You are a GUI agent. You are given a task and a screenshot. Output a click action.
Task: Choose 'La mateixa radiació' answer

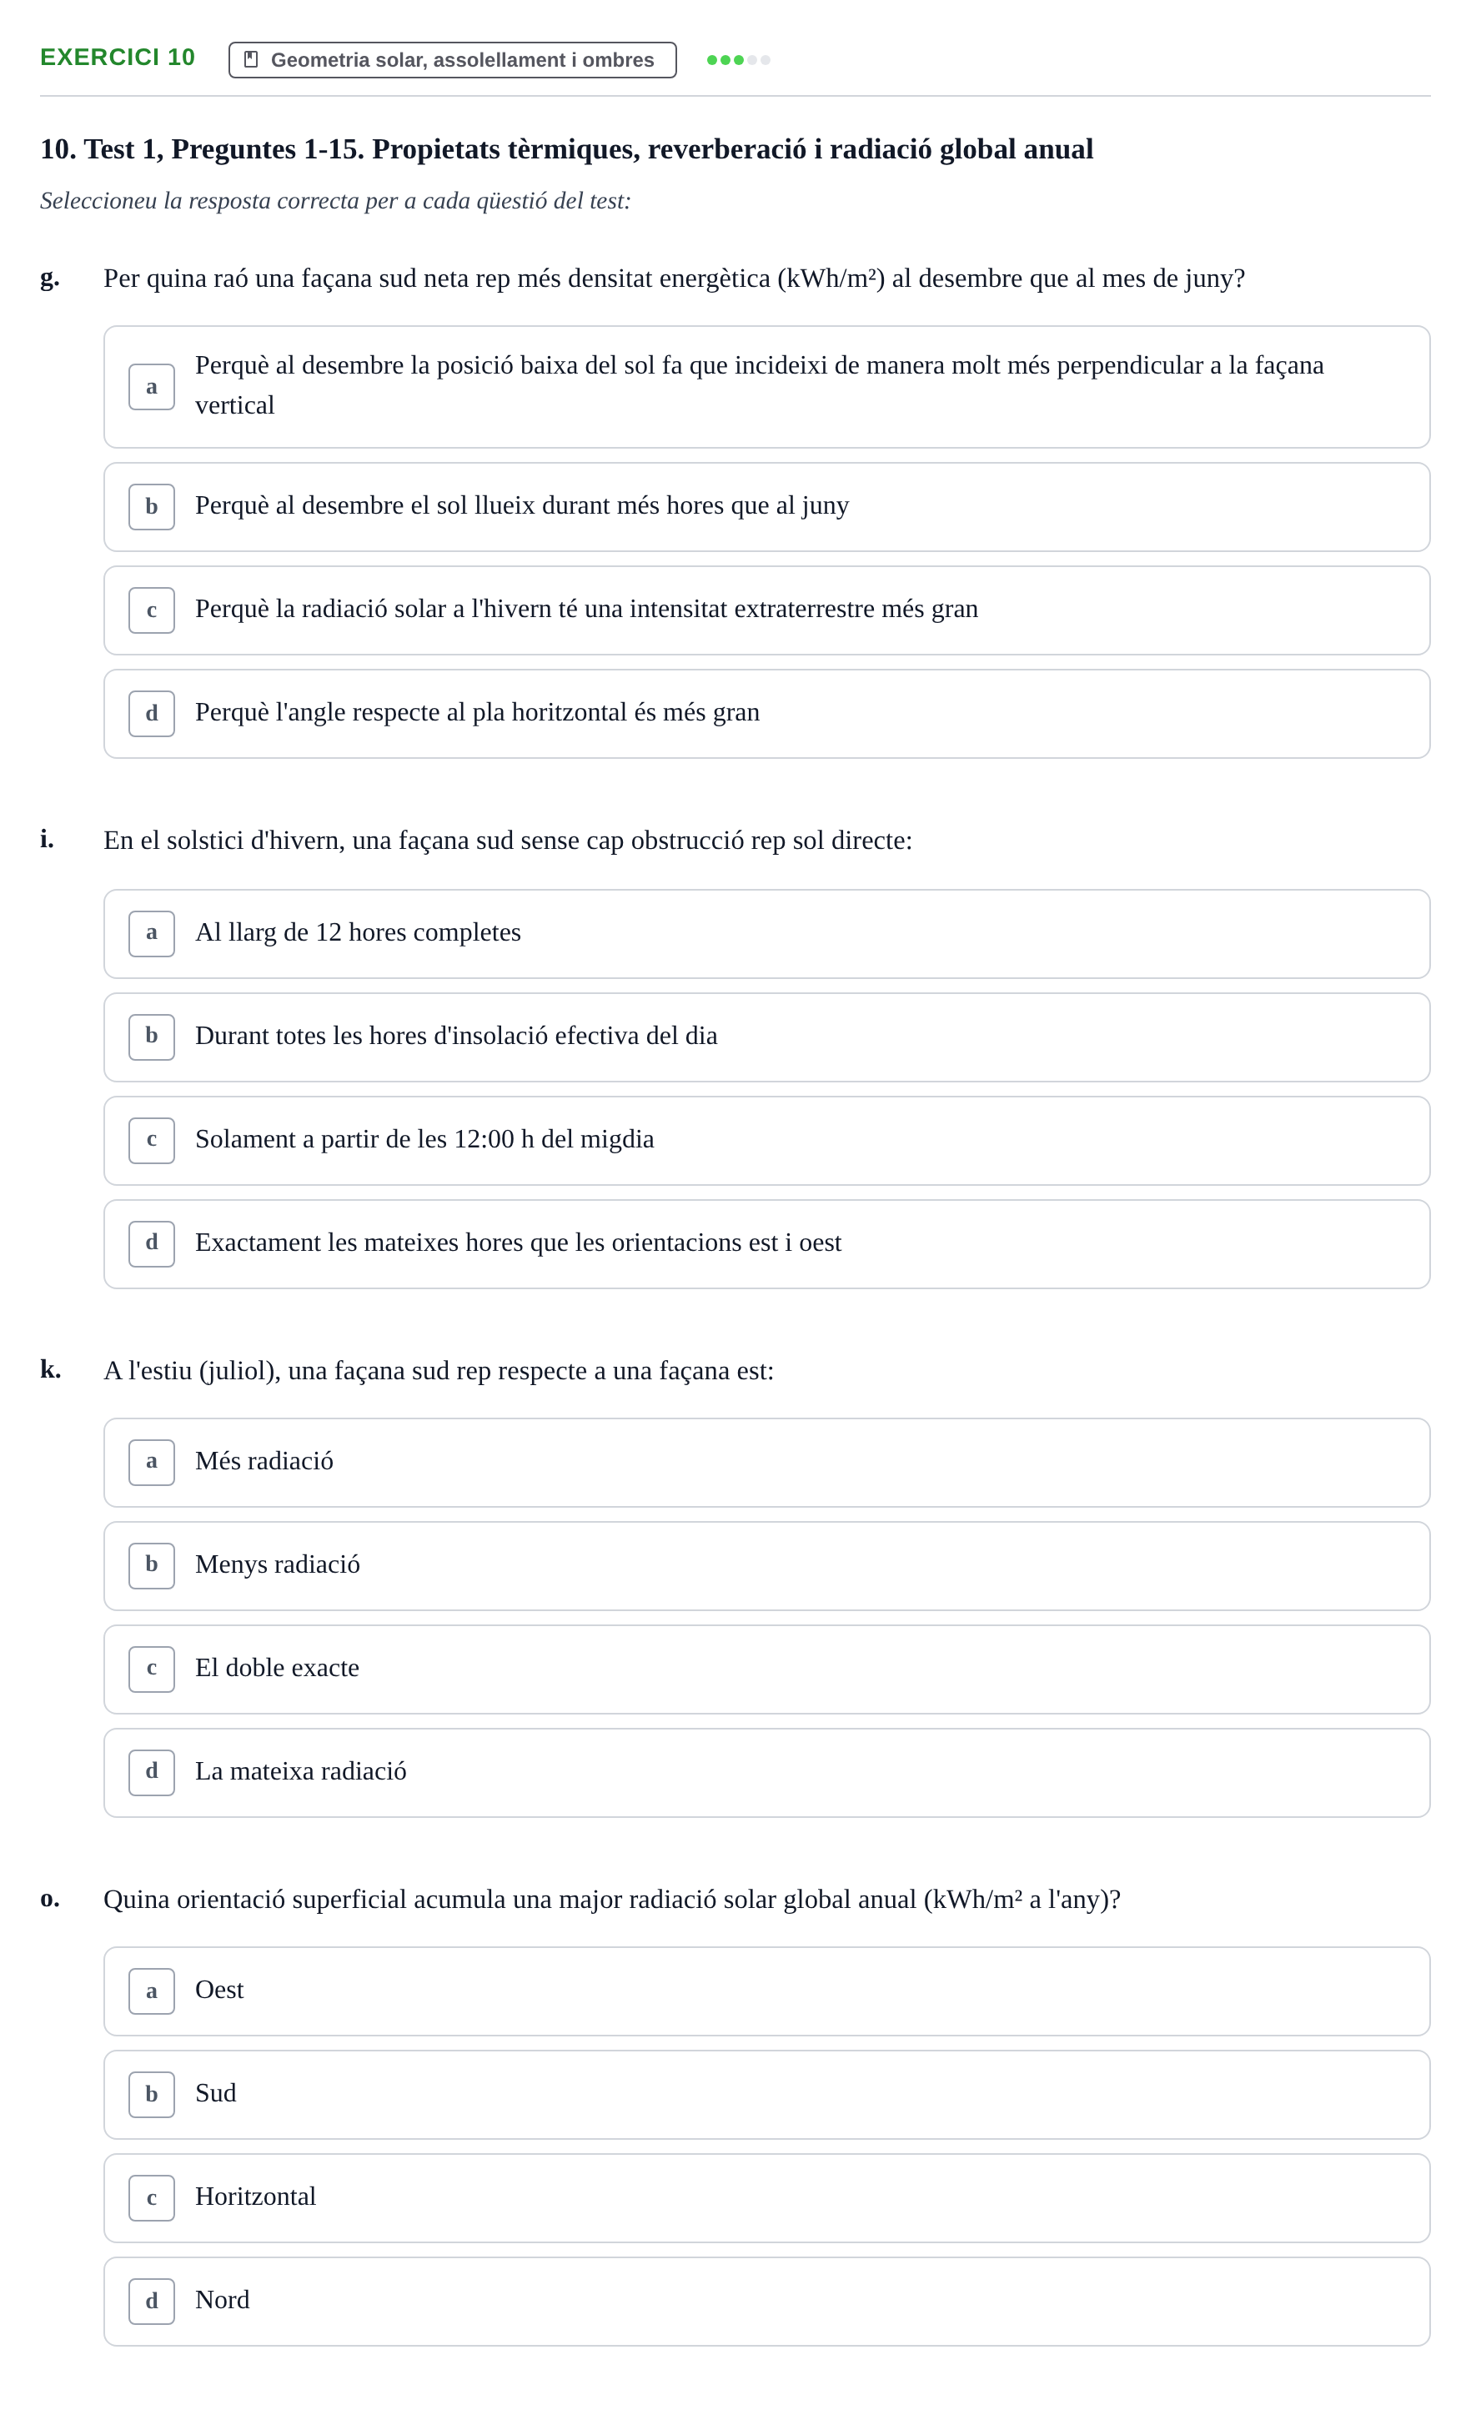(766, 1773)
